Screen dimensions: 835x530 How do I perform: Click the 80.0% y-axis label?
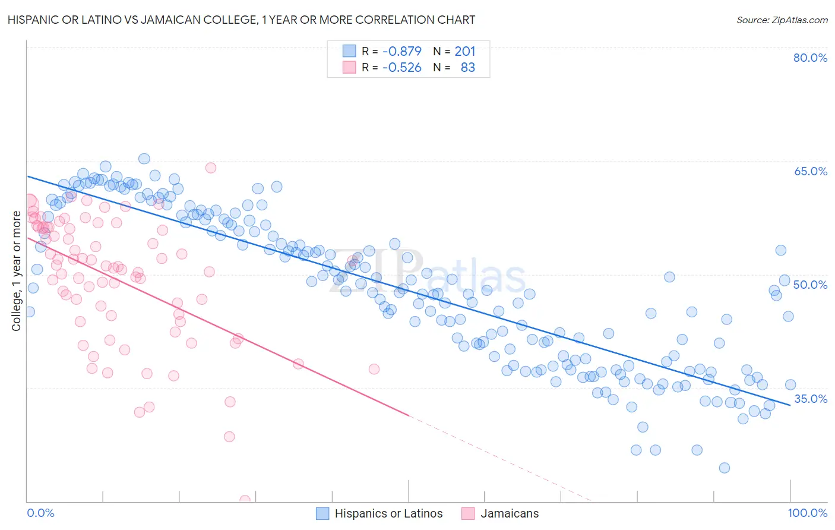coord(810,58)
